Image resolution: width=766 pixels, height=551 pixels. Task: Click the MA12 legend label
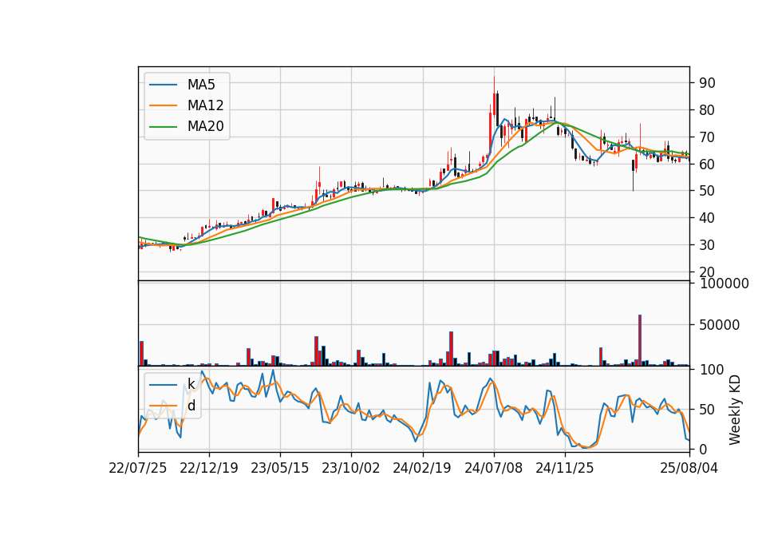[x=205, y=105]
